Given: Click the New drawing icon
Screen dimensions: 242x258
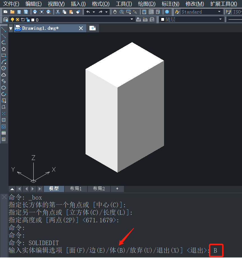Looking at the screenshot, I should click(x=5, y=12).
